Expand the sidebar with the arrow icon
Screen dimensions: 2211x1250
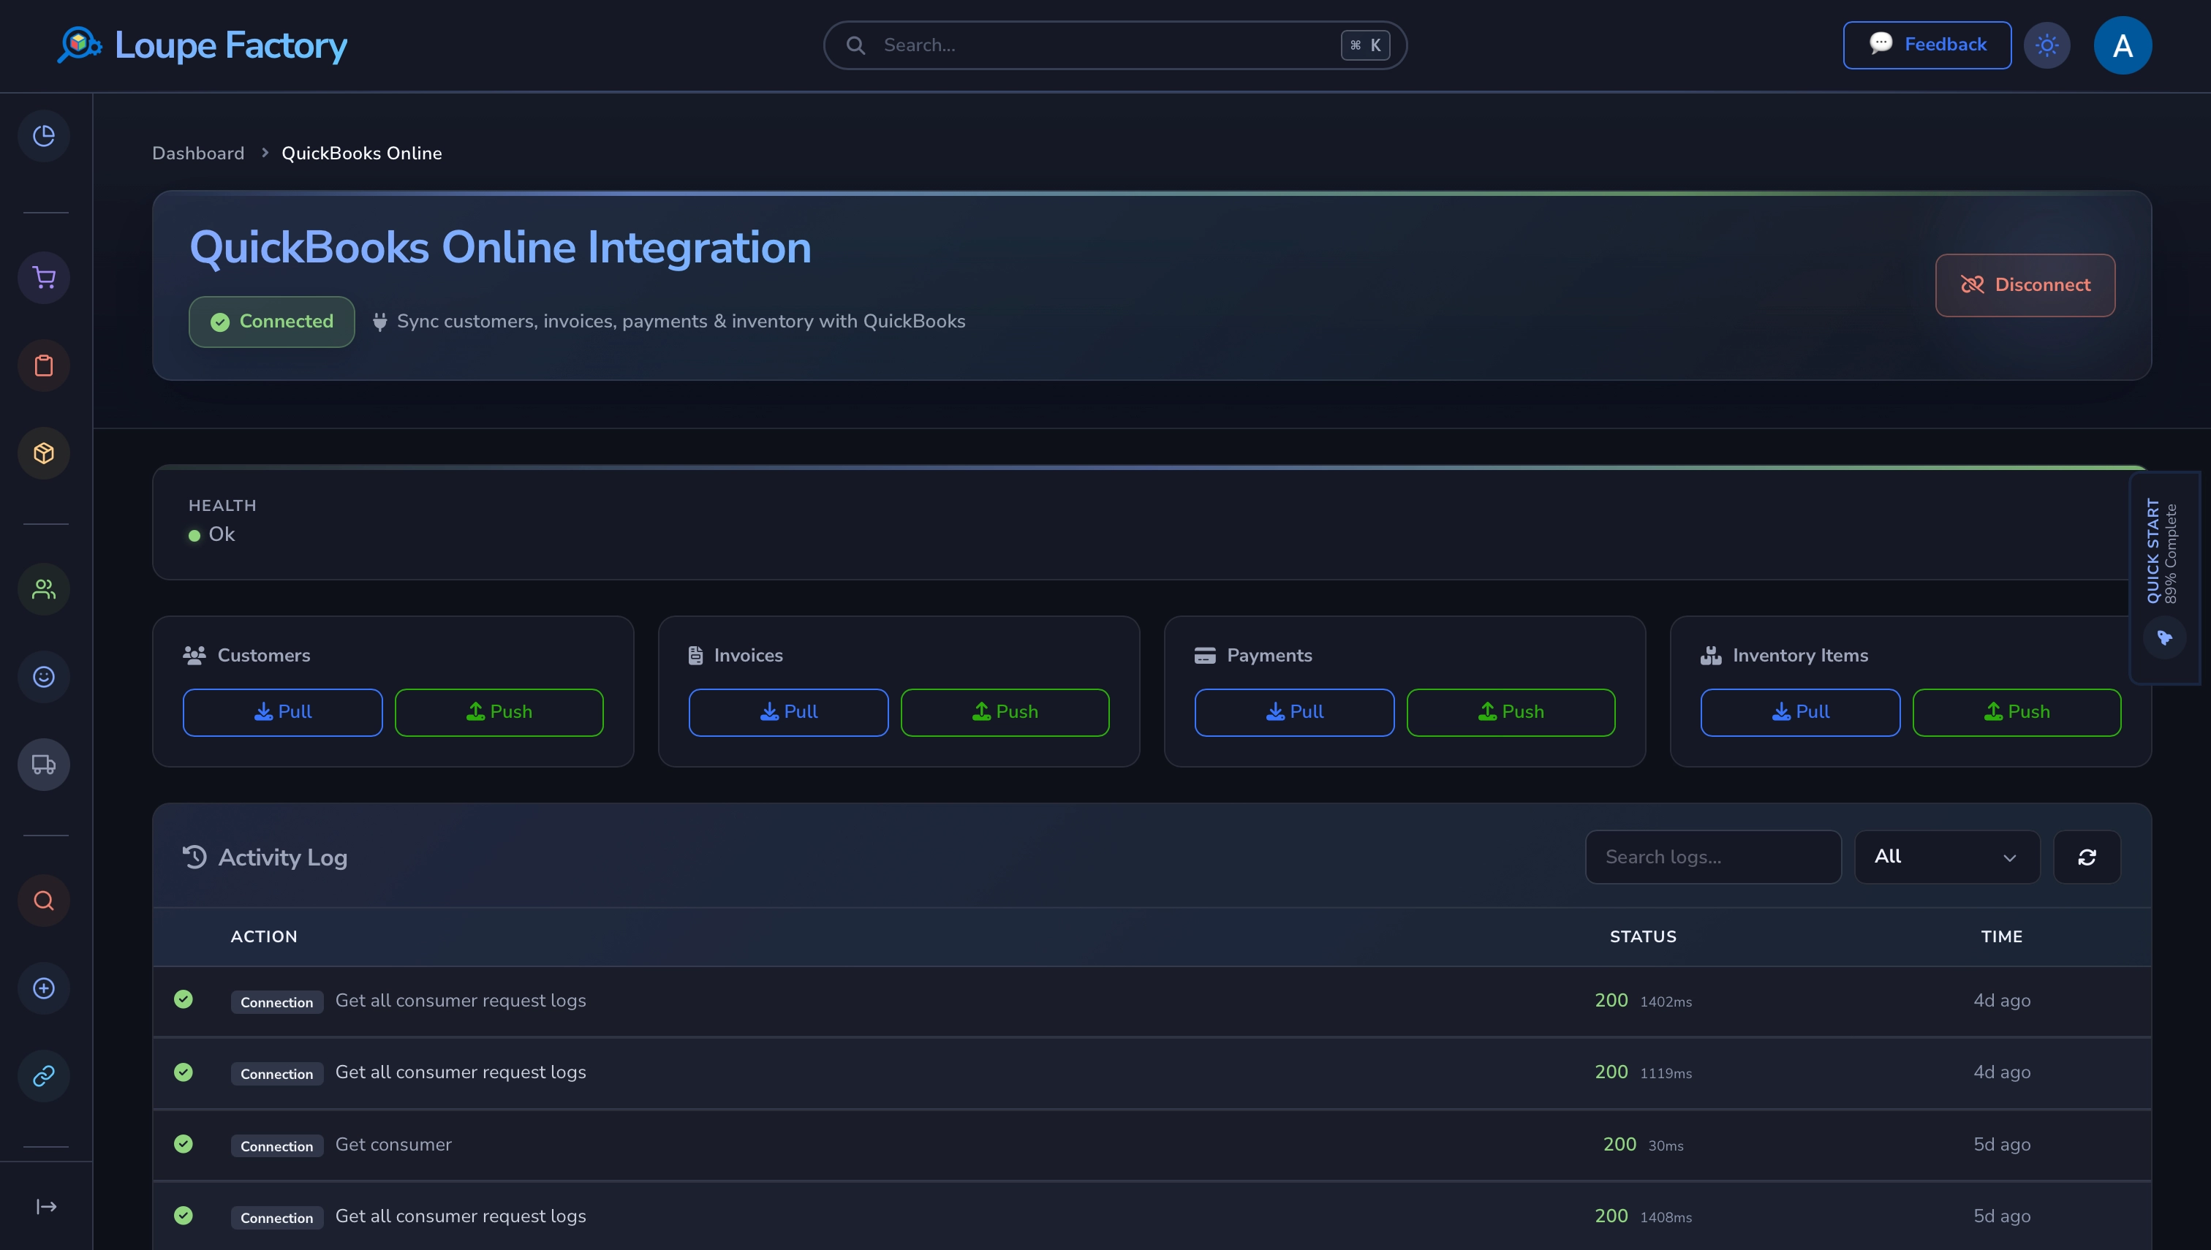point(46,1206)
